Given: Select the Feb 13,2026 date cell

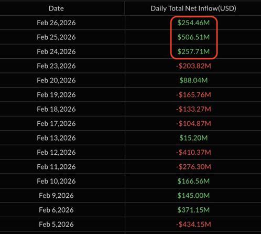Looking at the screenshot, I should [x=56, y=138].
